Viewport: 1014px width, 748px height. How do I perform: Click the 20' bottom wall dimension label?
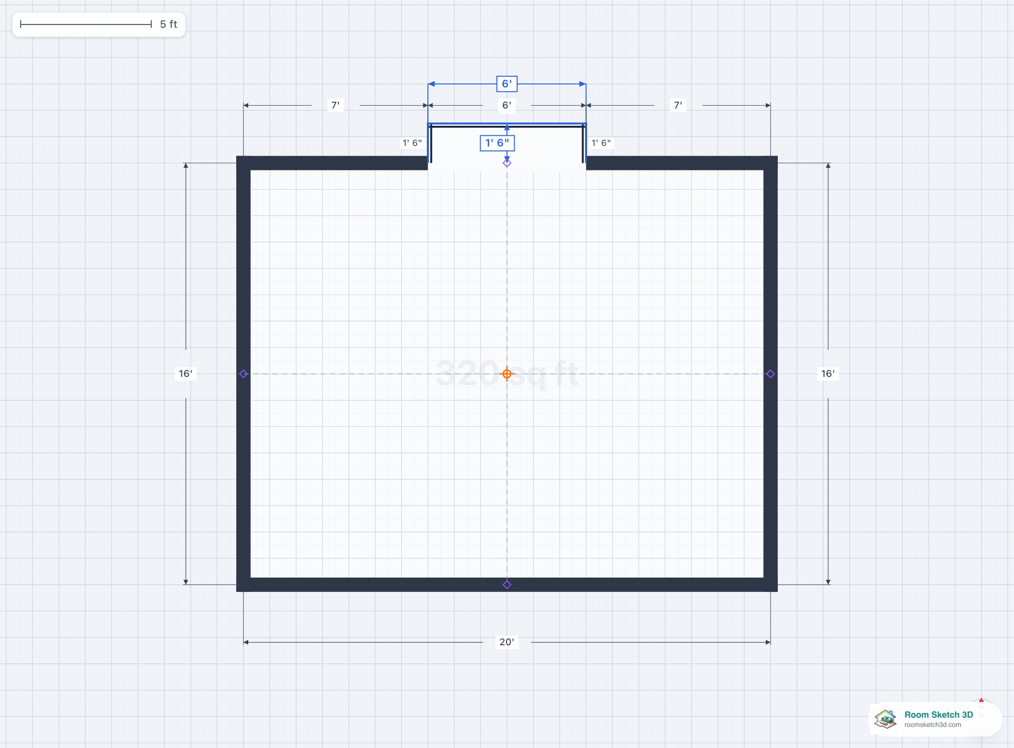(x=507, y=642)
